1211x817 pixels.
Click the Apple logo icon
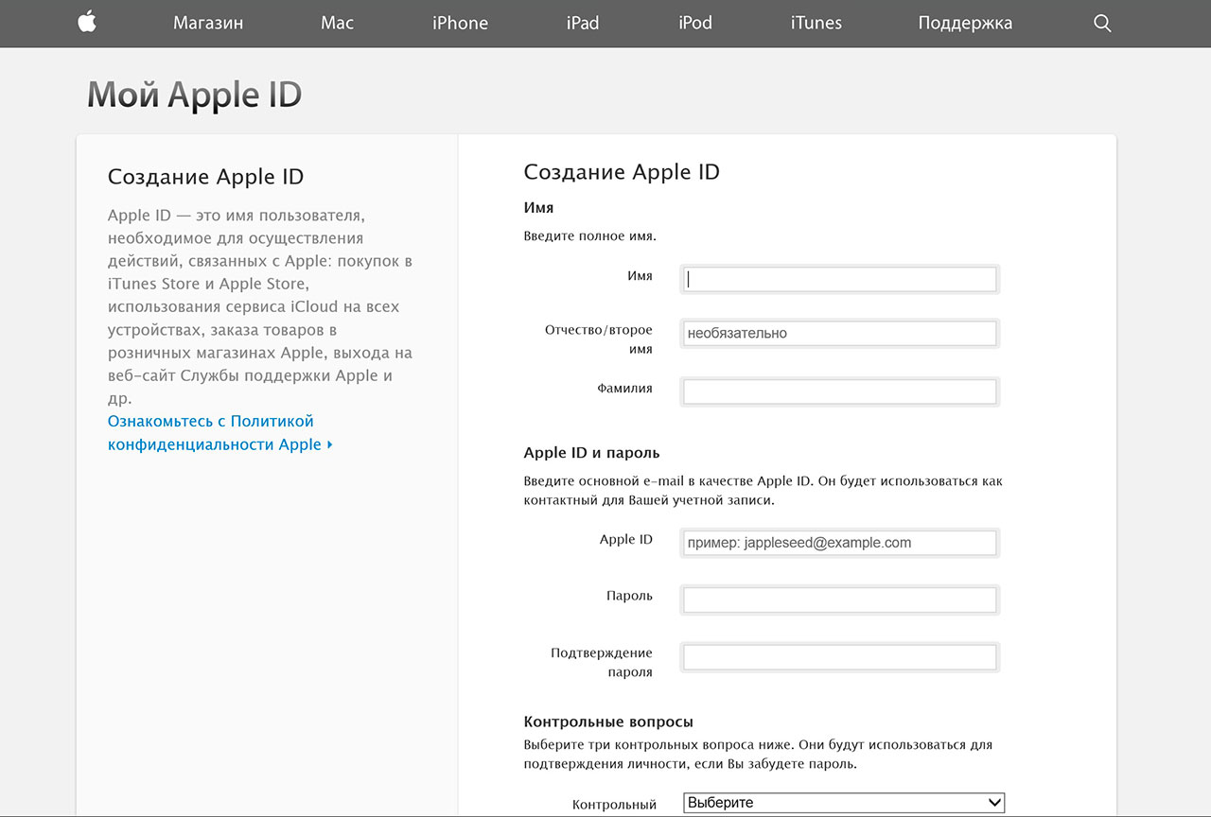tap(87, 23)
